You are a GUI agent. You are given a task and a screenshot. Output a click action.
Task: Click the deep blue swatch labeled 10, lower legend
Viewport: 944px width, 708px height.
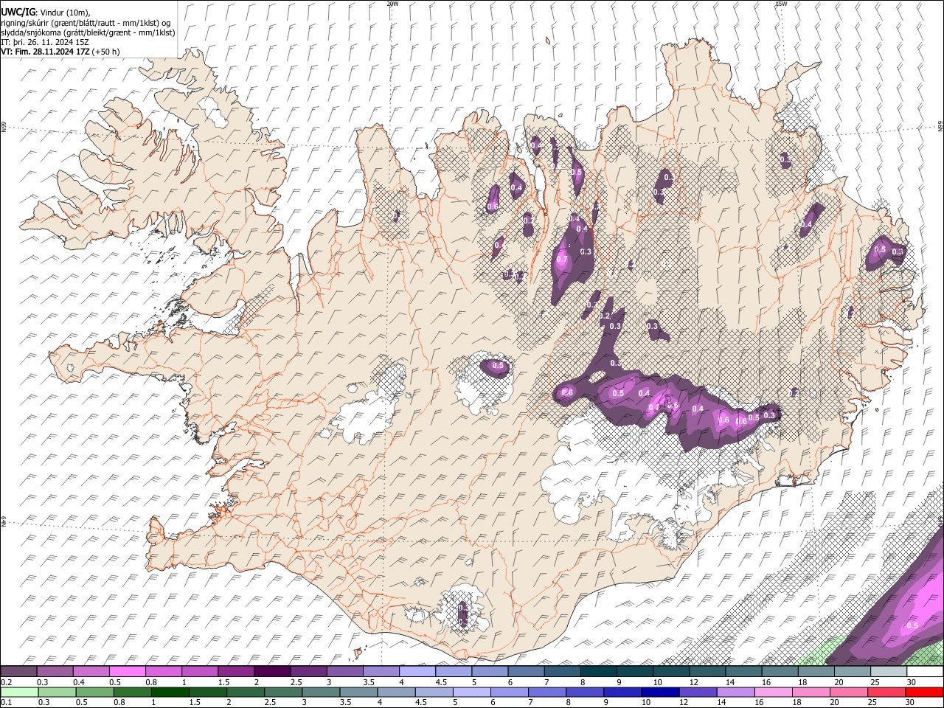(x=660, y=692)
